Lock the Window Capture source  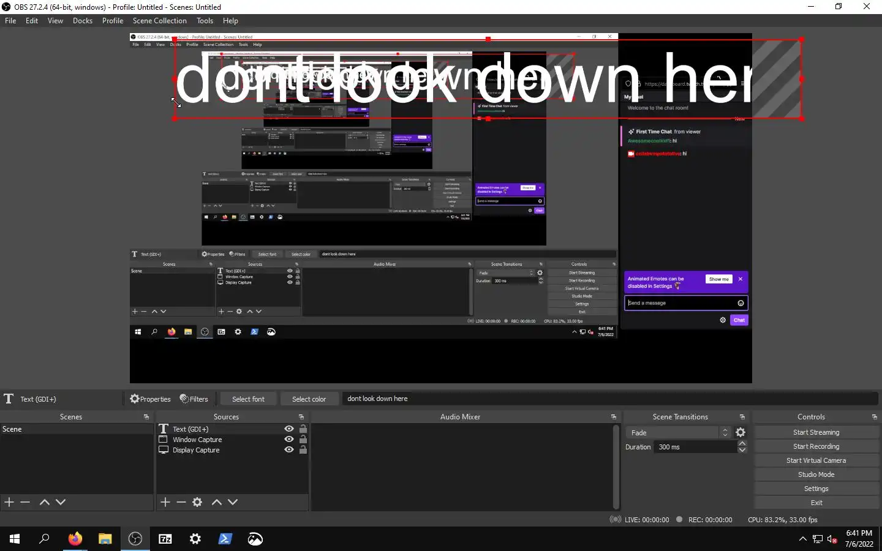303,439
